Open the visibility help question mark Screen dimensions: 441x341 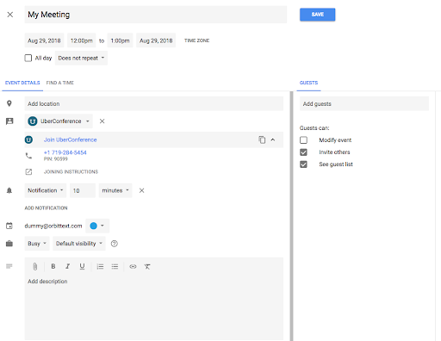(x=115, y=244)
